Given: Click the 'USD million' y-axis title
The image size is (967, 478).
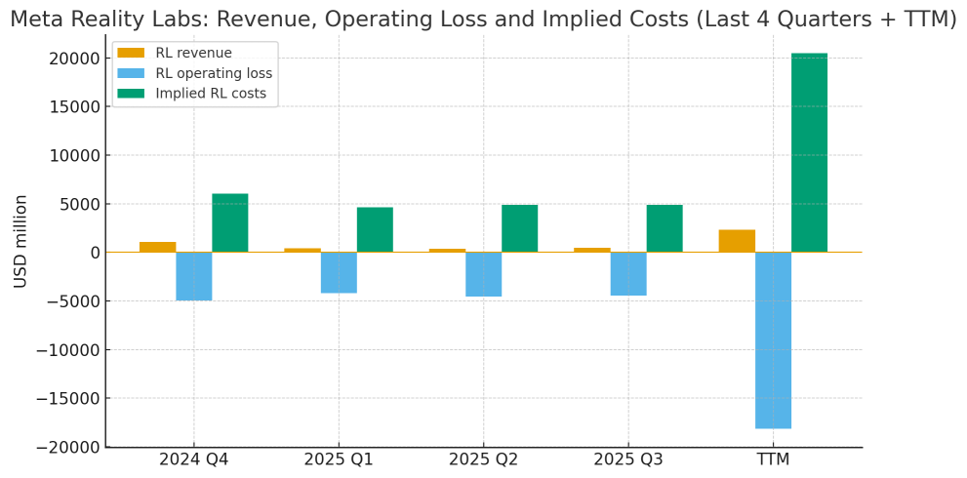Looking at the screenshot, I should pos(20,241).
